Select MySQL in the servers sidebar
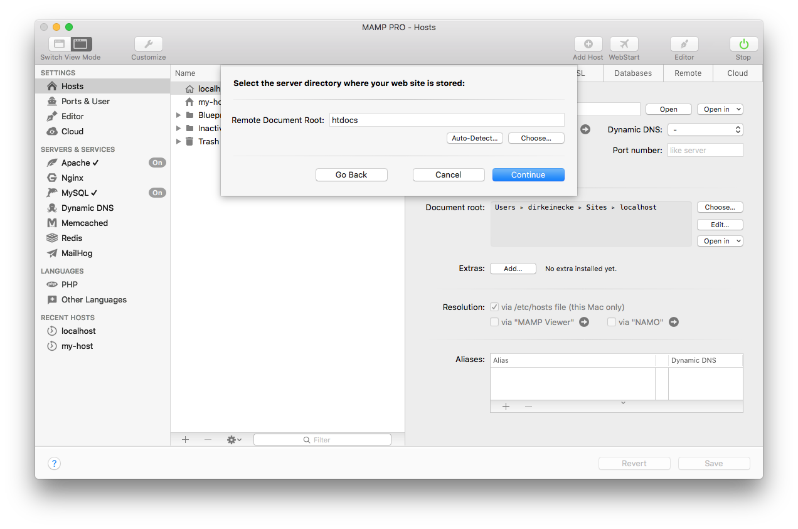The width and height of the screenshot is (798, 529). (x=78, y=193)
